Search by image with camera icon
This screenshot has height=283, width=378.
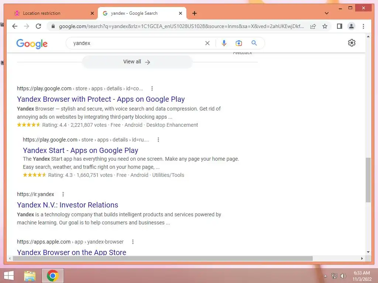click(239, 43)
